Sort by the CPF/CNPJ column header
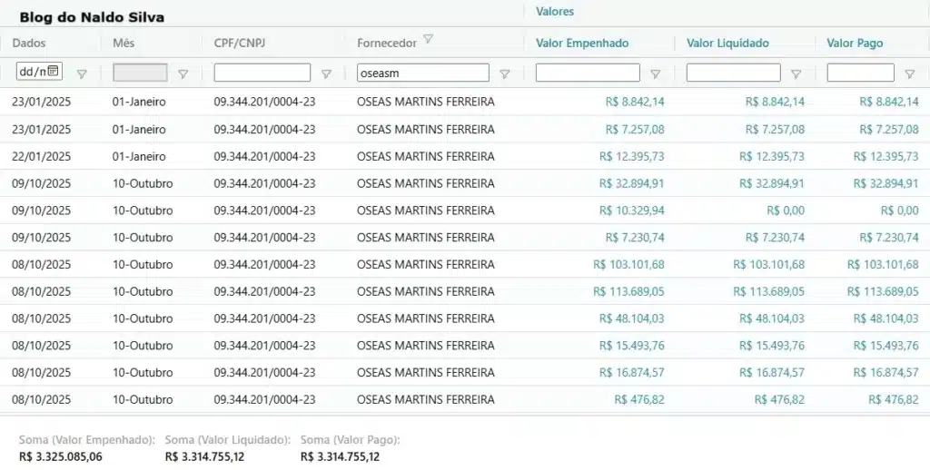Image resolution: width=930 pixels, height=470 pixels. 241,44
